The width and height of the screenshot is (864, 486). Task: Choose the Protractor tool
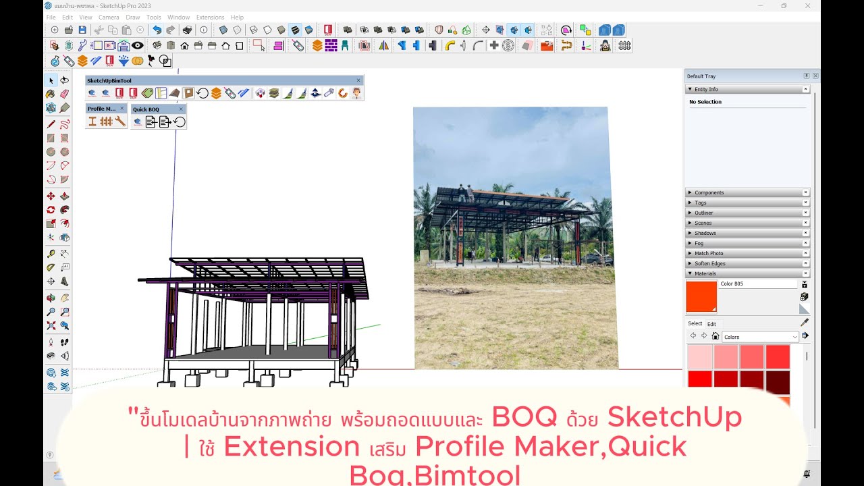[x=51, y=267]
